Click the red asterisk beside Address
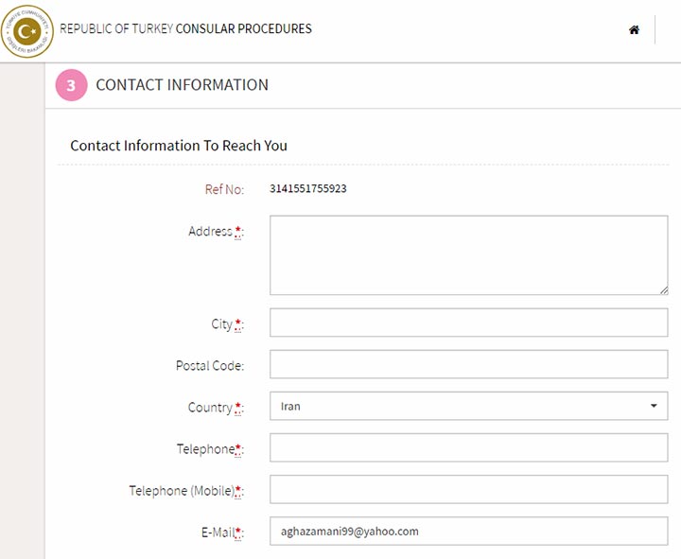Image resolution: width=681 pixels, height=559 pixels. [x=237, y=229]
